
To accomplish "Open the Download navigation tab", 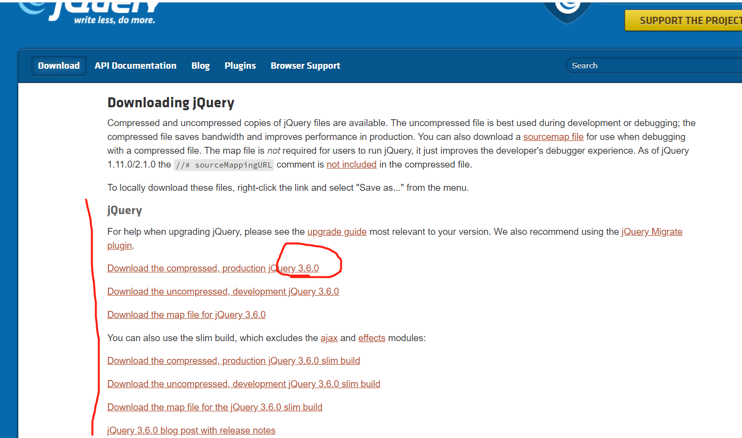I will pos(58,65).
